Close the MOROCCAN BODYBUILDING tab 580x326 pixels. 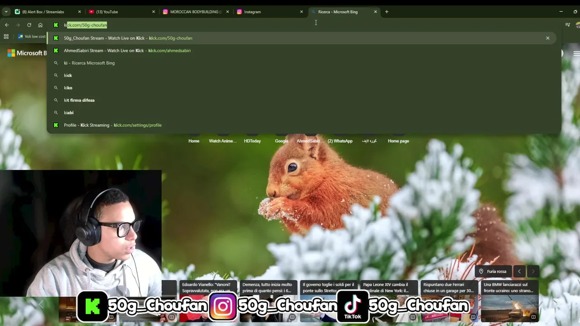point(227,12)
